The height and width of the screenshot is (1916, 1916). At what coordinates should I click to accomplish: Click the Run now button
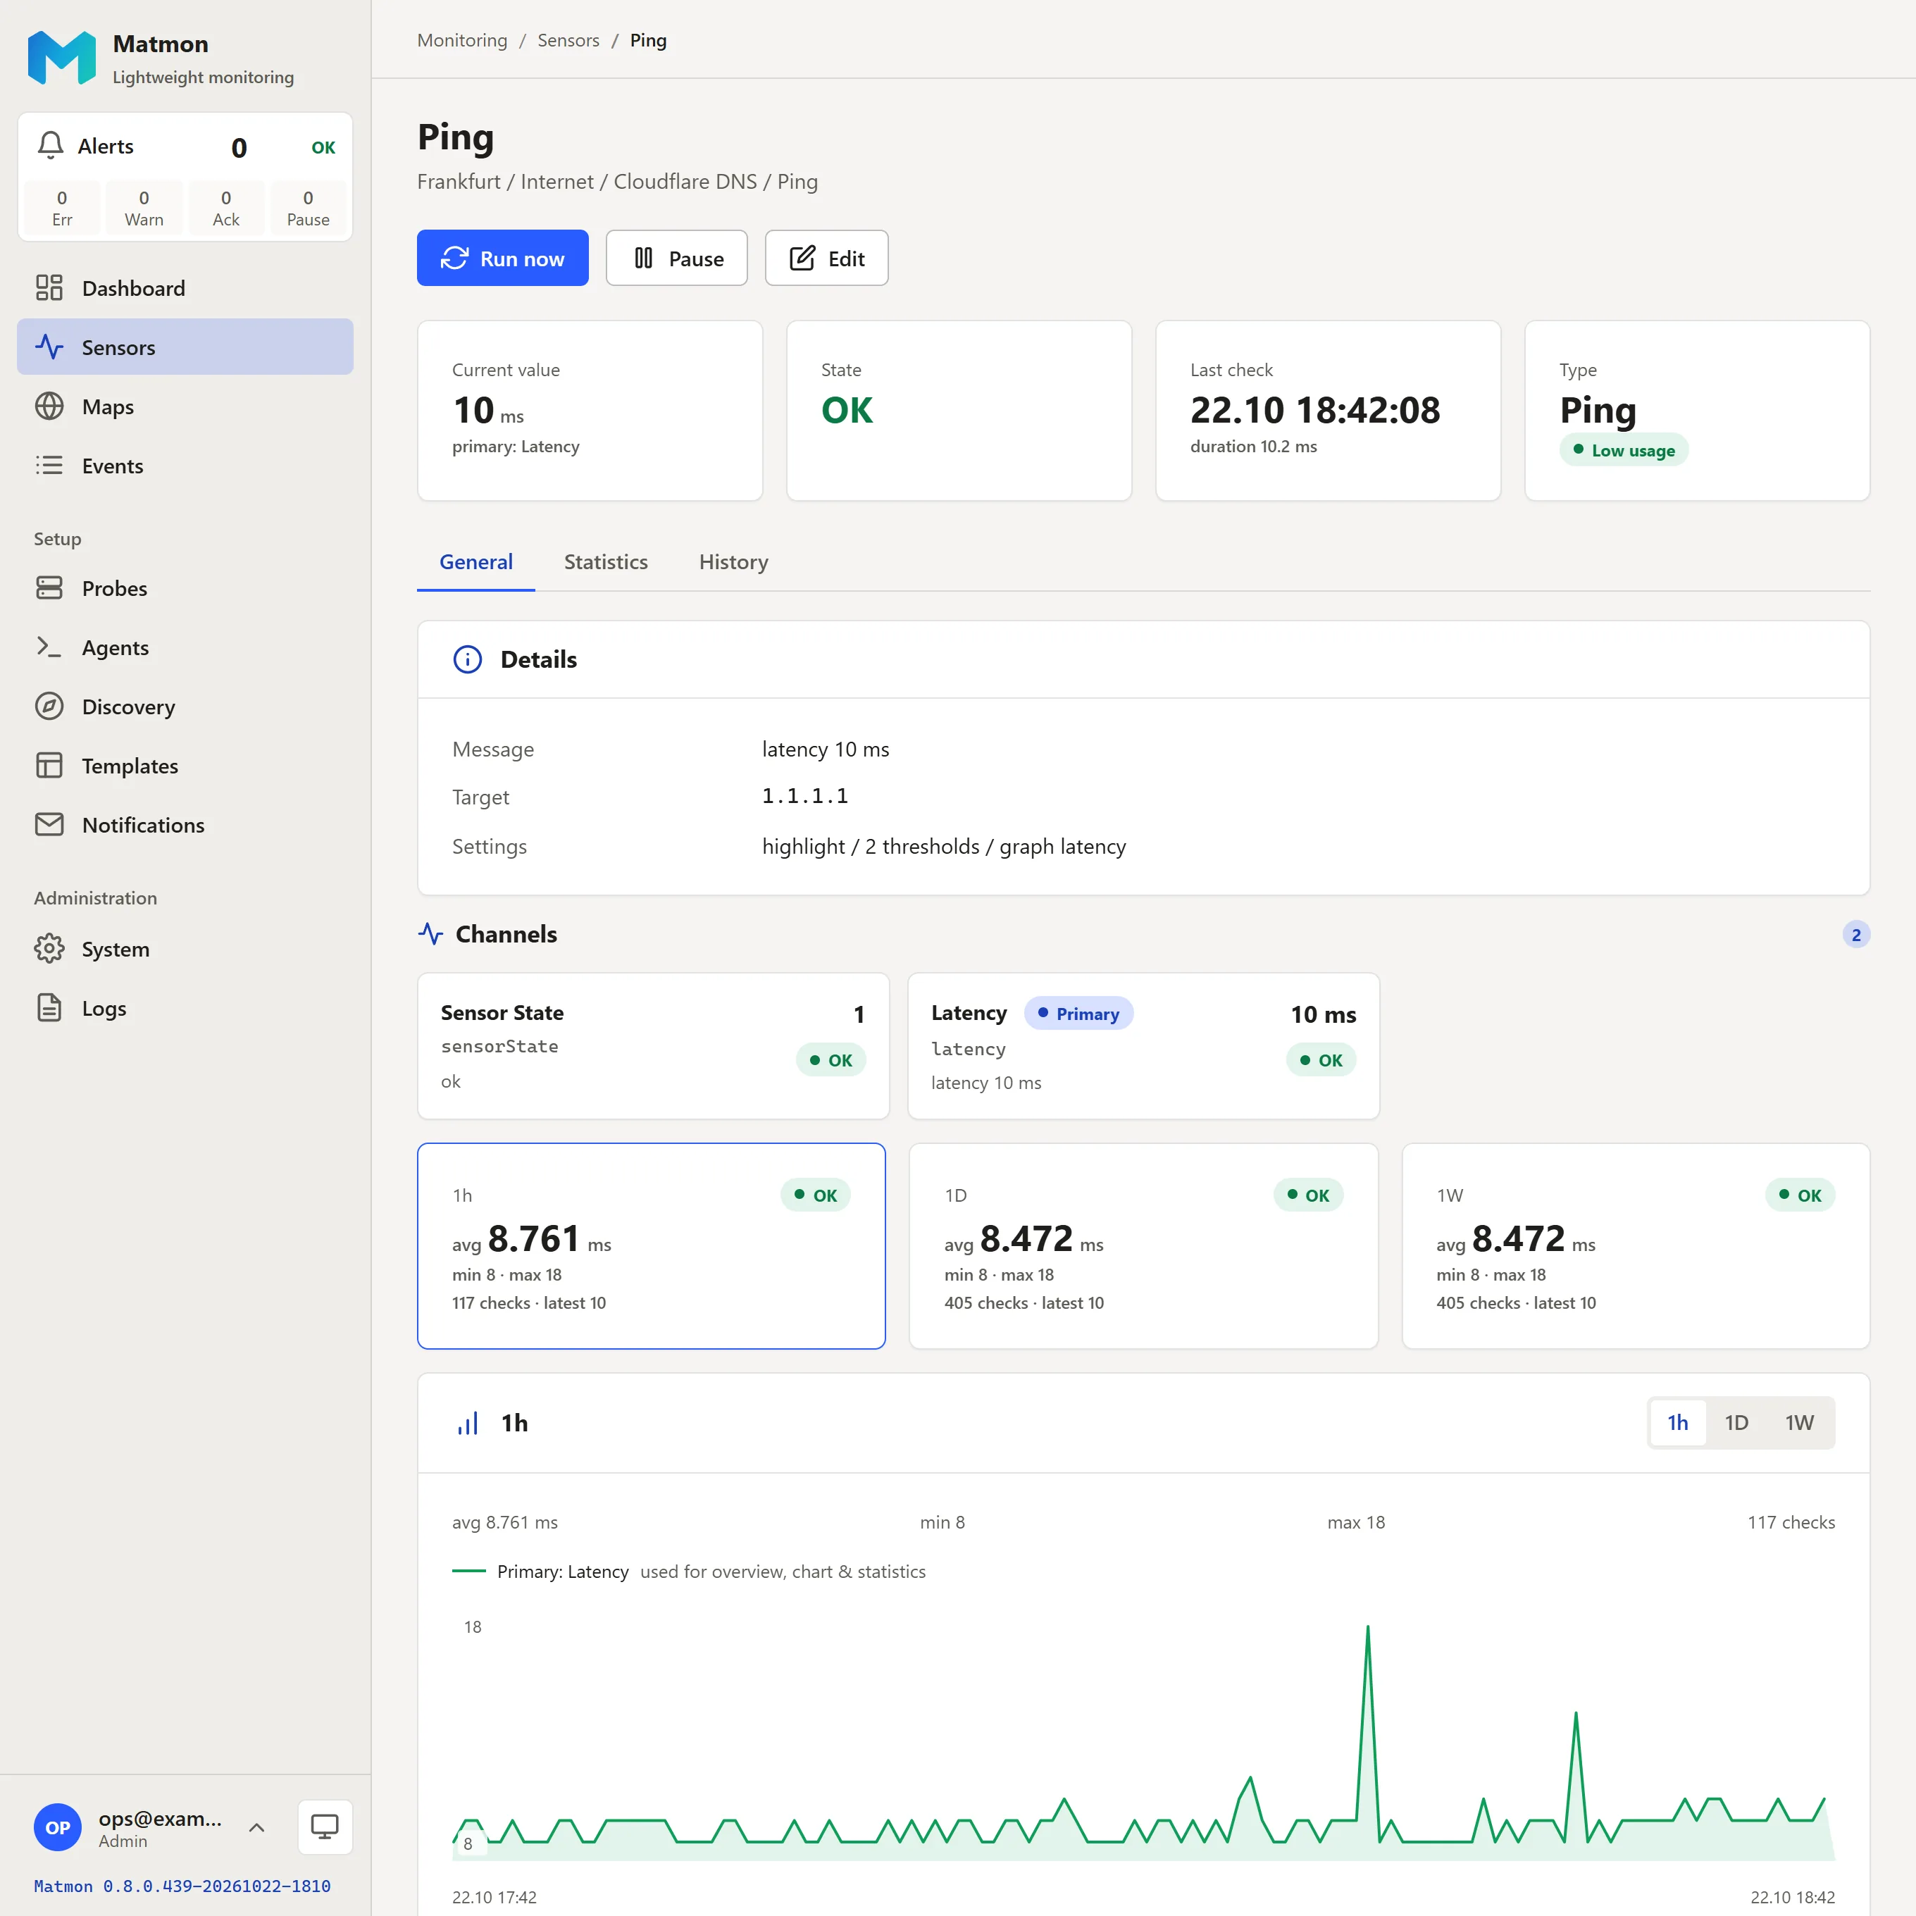click(x=502, y=258)
